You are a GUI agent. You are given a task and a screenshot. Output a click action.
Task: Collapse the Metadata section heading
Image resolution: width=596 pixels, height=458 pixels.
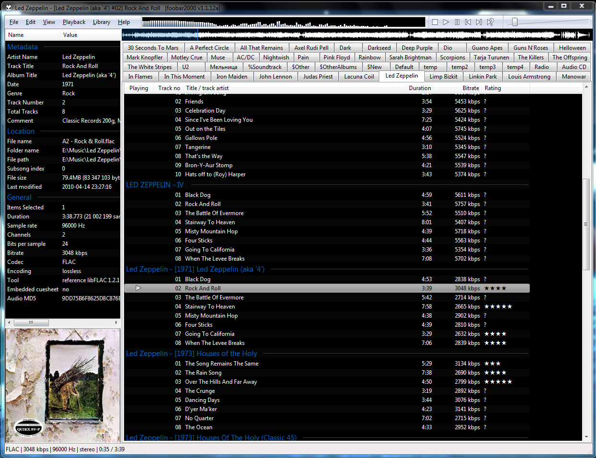pyautogui.click(x=23, y=47)
